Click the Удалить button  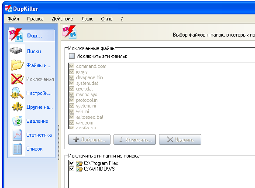click(x=180, y=139)
